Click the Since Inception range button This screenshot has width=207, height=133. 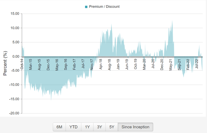coord(135,127)
